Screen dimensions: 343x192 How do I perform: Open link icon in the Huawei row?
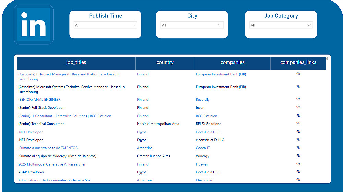pyautogui.click(x=298, y=164)
